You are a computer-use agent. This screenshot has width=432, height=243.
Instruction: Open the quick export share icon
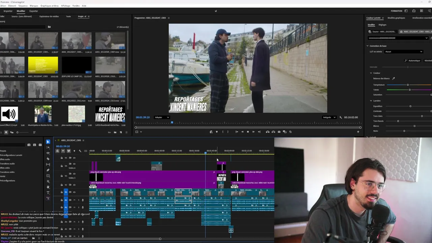(x=414, y=11)
